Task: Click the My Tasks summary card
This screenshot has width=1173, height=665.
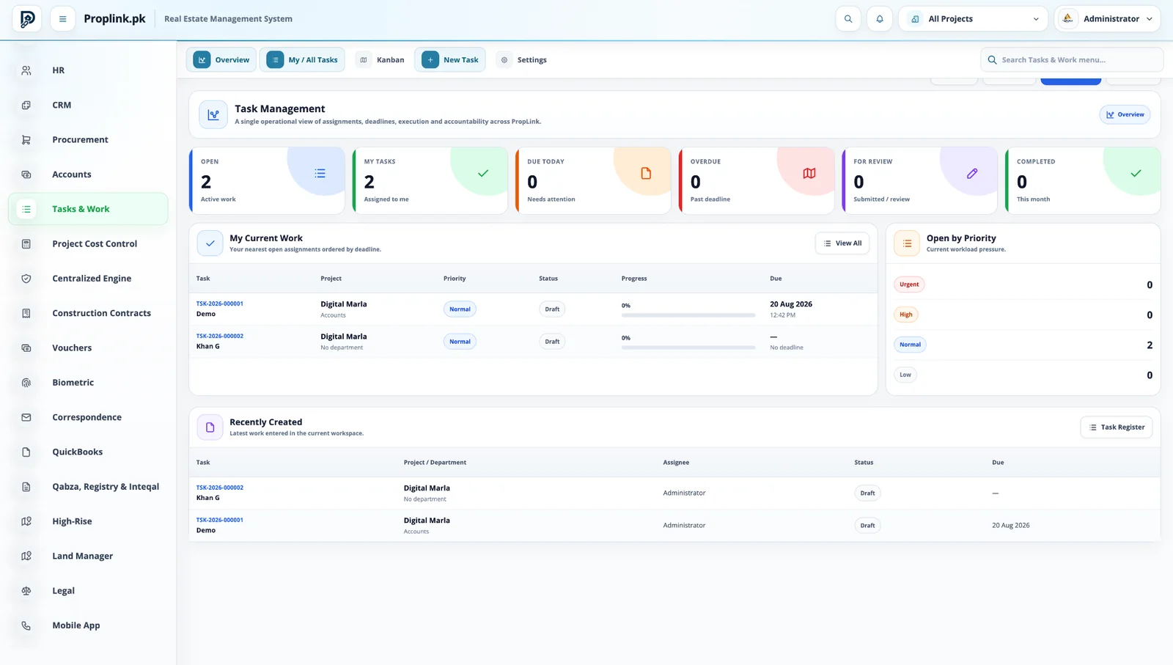Action: (430, 180)
